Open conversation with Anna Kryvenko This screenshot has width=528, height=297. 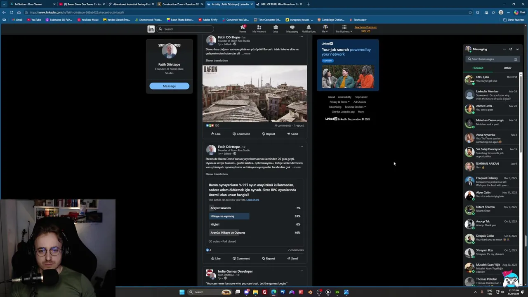[491, 138]
